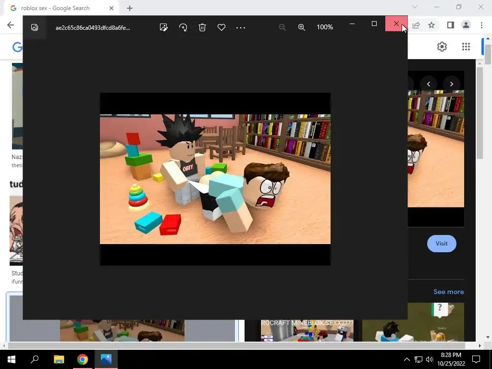
Task: Open the related thumbnail with question mark
Action: [413, 322]
